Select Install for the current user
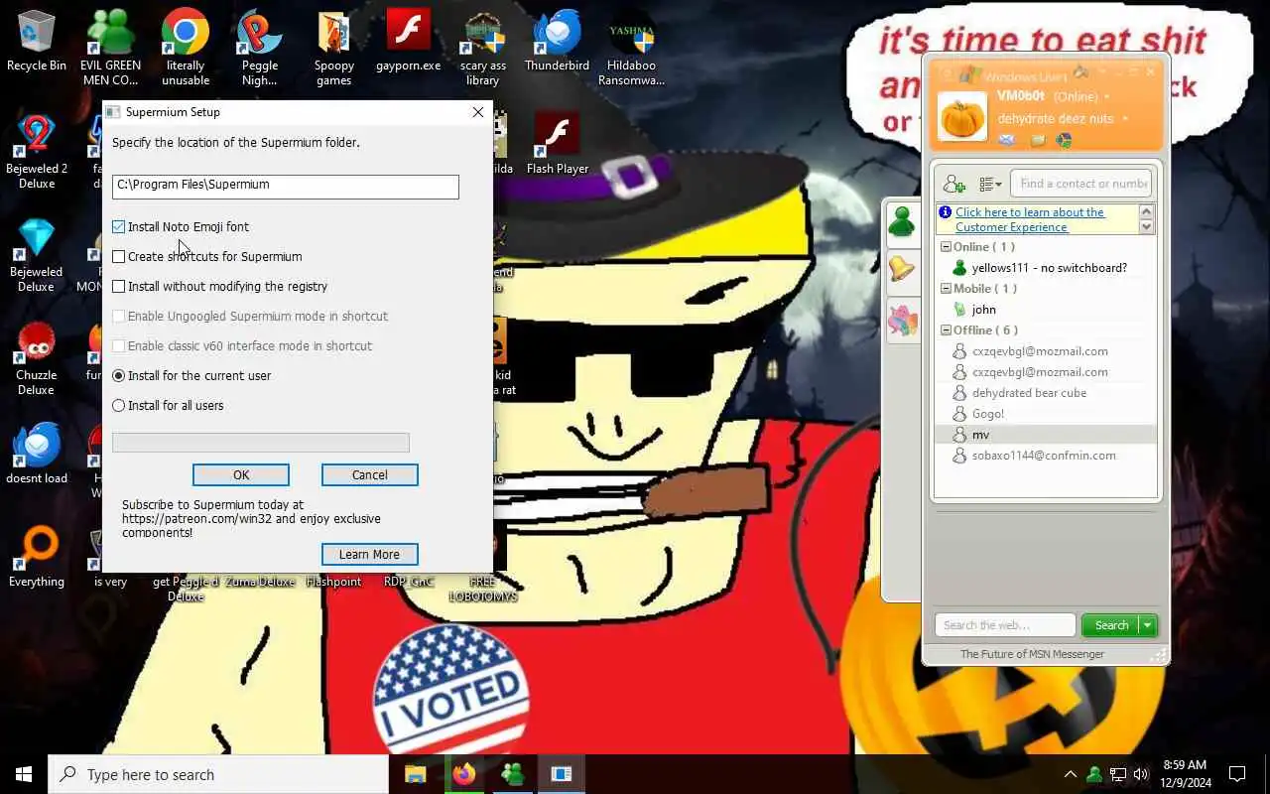 pos(119,376)
